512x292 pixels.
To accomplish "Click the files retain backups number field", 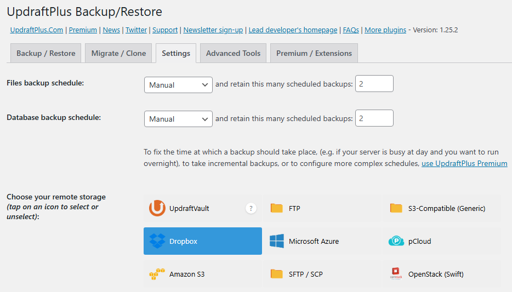I will [x=374, y=84].
